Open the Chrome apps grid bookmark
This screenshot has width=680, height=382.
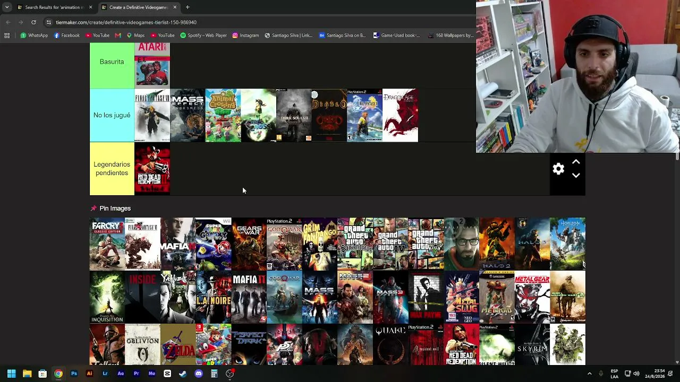[7, 36]
